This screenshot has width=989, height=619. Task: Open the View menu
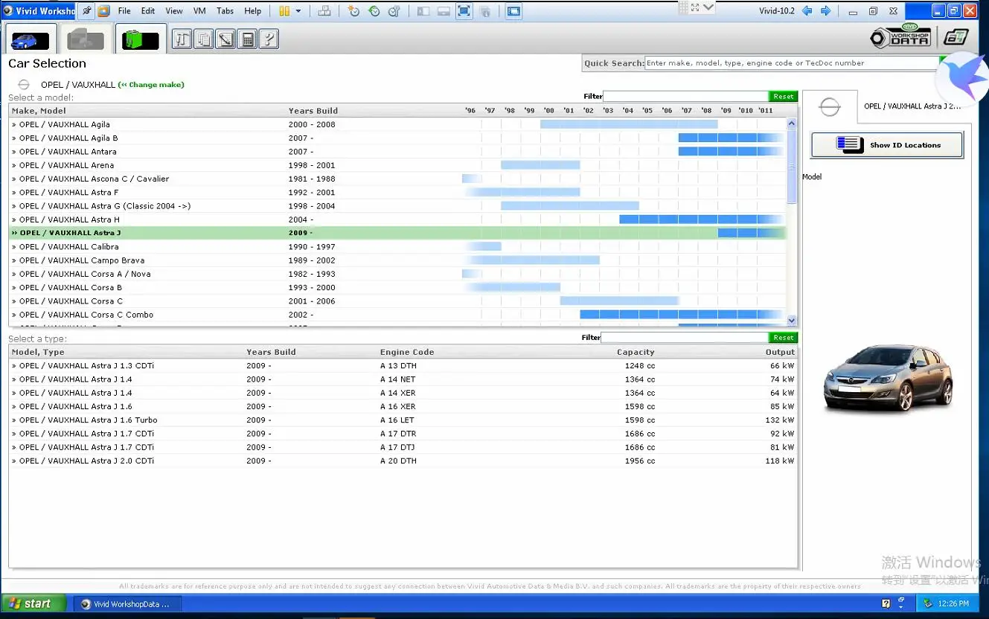point(174,11)
